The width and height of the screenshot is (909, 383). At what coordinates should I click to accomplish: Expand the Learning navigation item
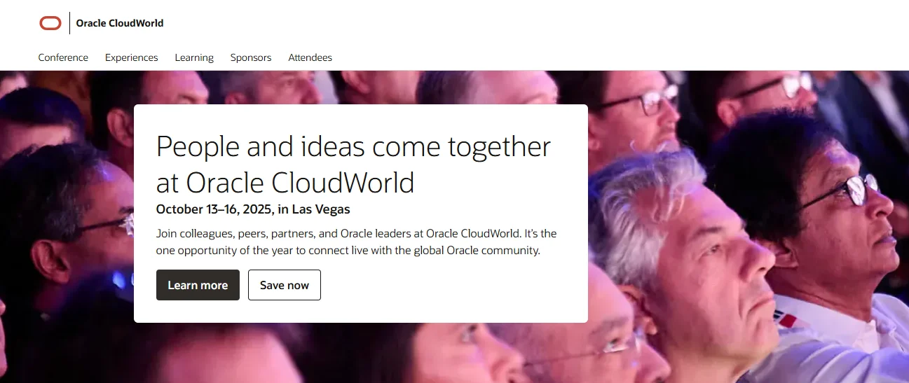[x=194, y=57]
